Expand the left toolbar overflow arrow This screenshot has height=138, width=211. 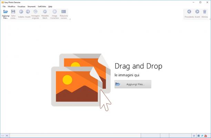coord(70,19)
